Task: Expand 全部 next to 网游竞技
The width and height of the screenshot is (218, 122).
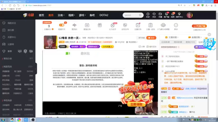Action: pyautogui.click(x=31, y=67)
